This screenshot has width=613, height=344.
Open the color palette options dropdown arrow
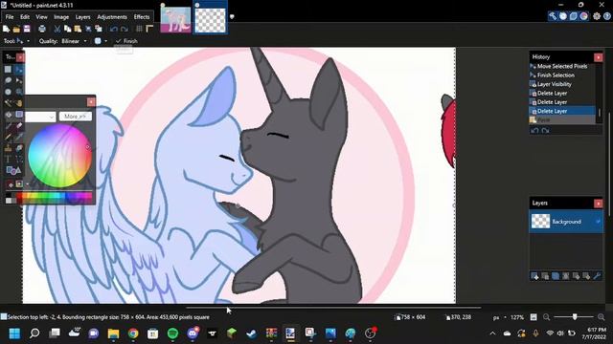(27, 184)
